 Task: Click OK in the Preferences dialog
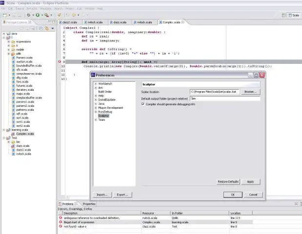coord(233,195)
